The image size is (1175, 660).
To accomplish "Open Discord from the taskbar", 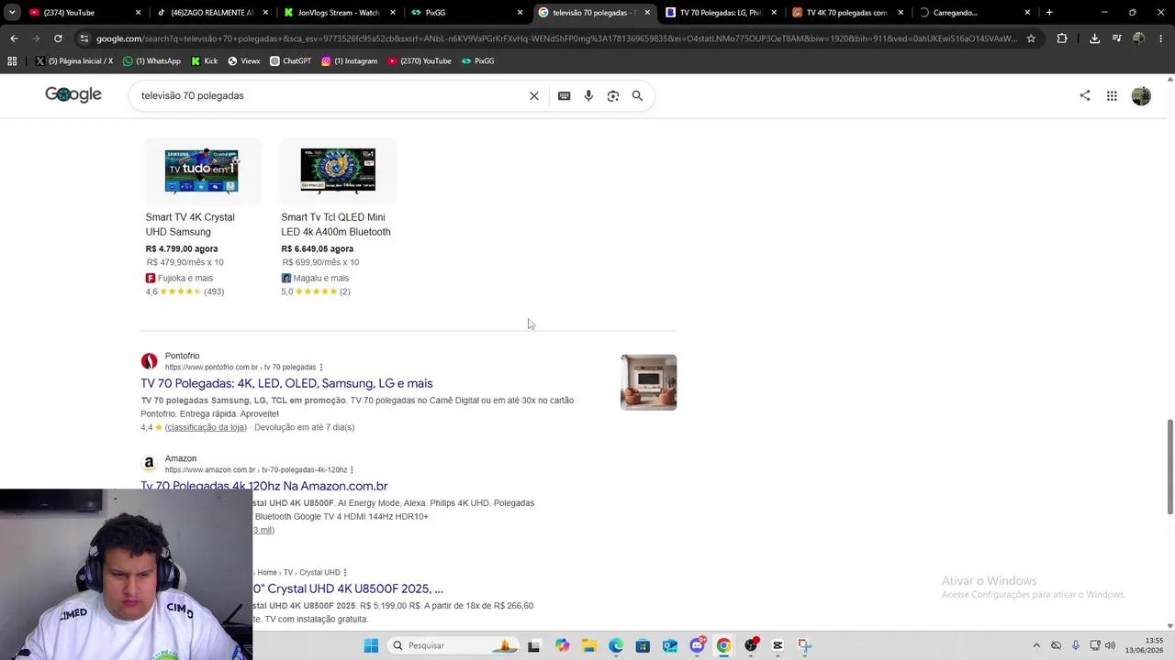I will (x=697, y=645).
